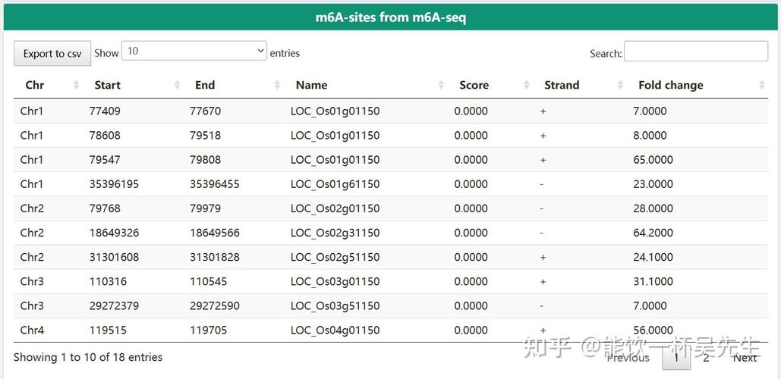Select Start value 79768
The height and width of the screenshot is (379, 781).
click(x=105, y=208)
